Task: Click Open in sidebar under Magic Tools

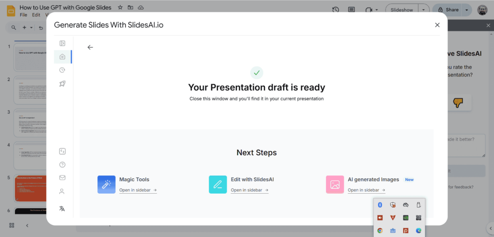Action: (138, 190)
